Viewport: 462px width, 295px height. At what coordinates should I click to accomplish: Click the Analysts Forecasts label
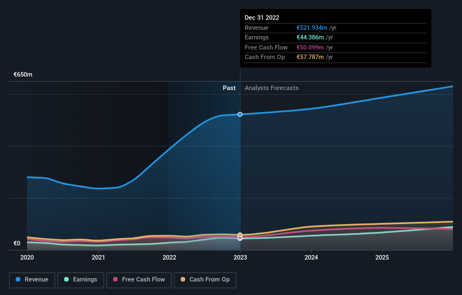272,88
